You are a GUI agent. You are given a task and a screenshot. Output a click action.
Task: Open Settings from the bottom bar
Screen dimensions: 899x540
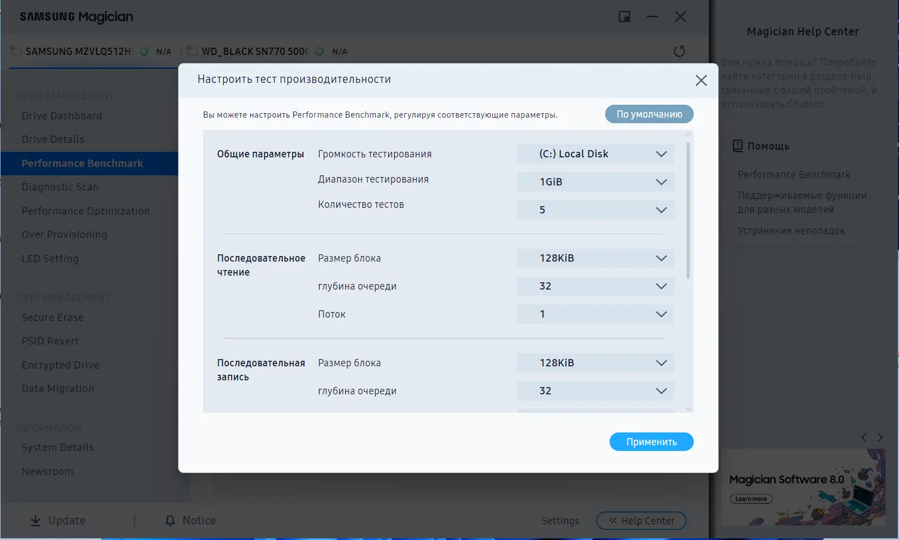click(560, 521)
